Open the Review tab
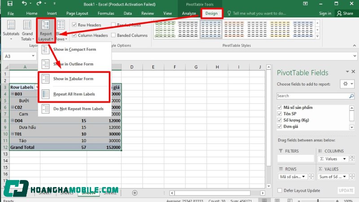The height and width of the screenshot is (202, 359). (148, 13)
